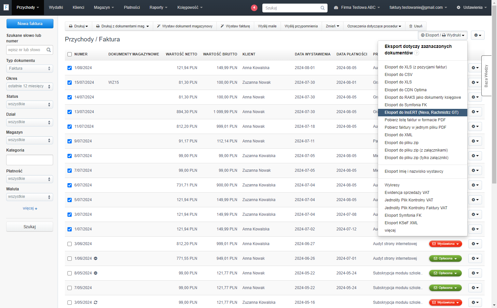Open the Typ dokumentu dropdown
Viewport: 497px width, 308px height.
tap(30, 68)
